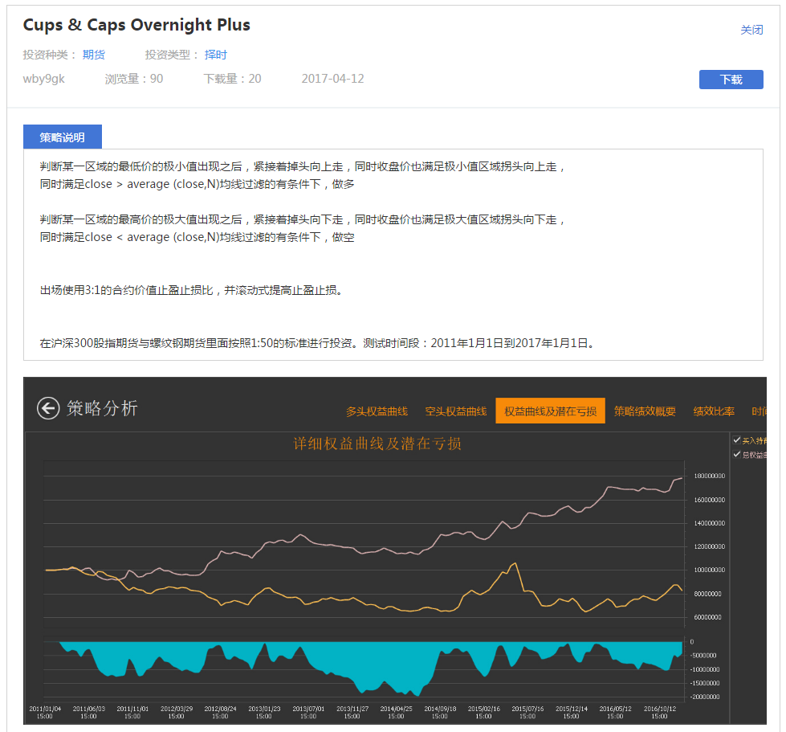786x732 pixels.
Task: Click the back arrow beside 策略分析
Action: (x=48, y=408)
